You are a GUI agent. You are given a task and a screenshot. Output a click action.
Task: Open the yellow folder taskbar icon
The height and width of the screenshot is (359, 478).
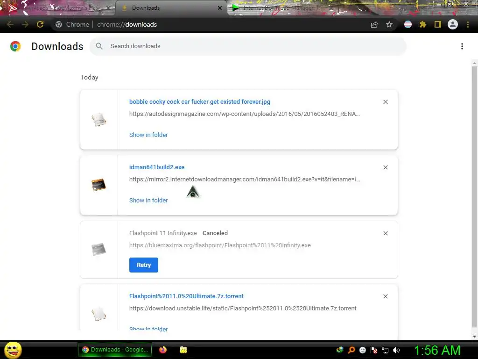click(183, 350)
